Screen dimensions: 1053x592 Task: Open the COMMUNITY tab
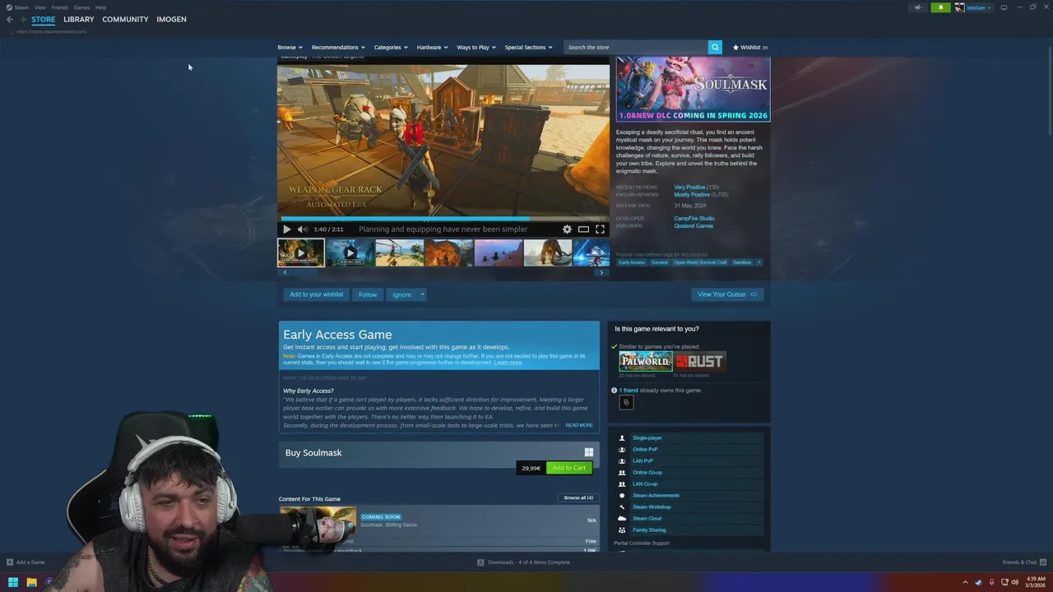pyautogui.click(x=125, y=19)
